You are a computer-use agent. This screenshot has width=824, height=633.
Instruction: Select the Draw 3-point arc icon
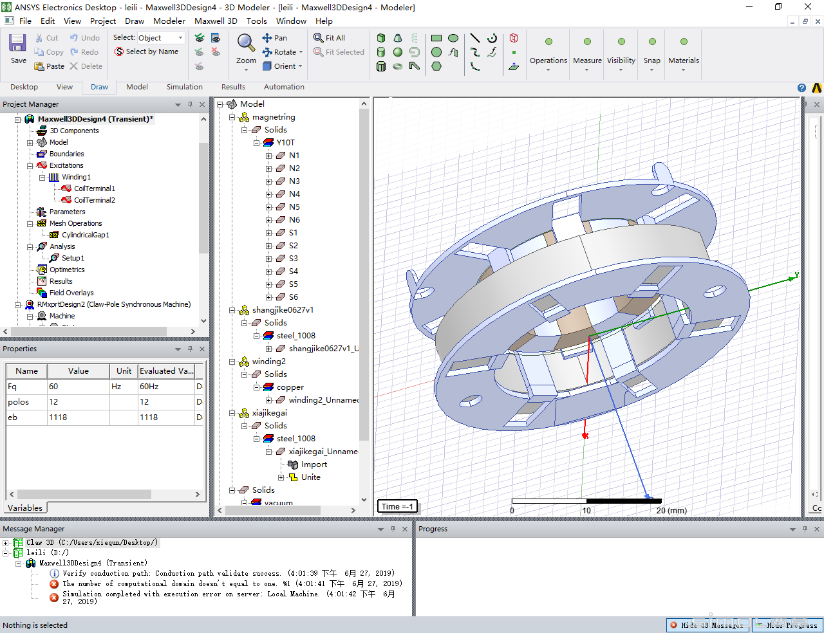pyautogui.click(x=492, y=38)
